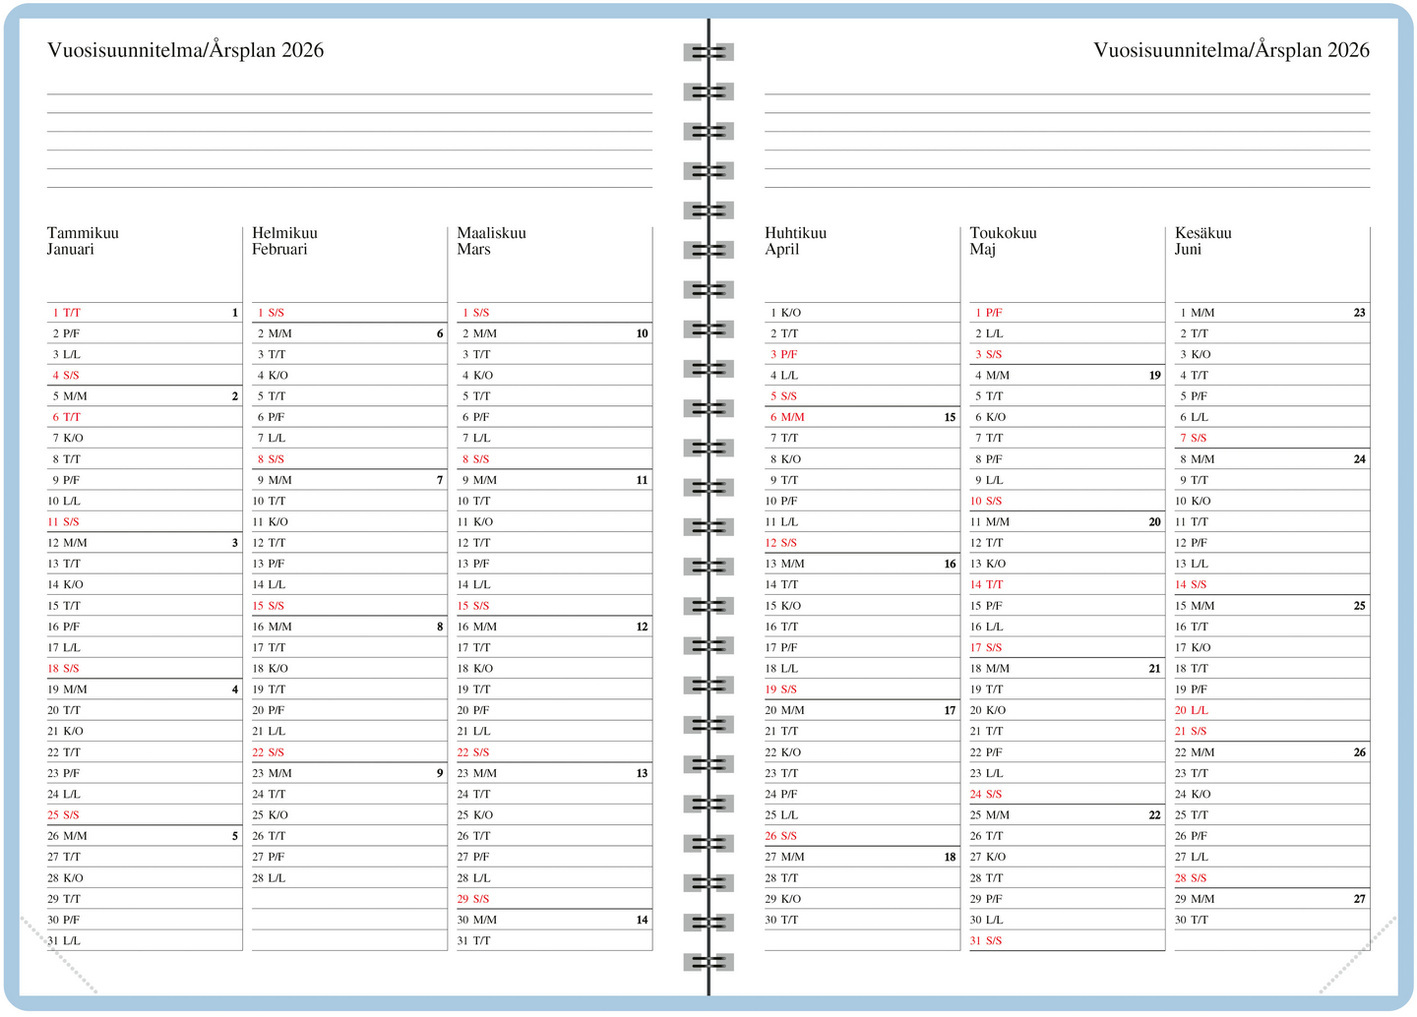Select week number 23 in Kesäkuu column
The image size is (1417, 1017).
coord(1359,313)
